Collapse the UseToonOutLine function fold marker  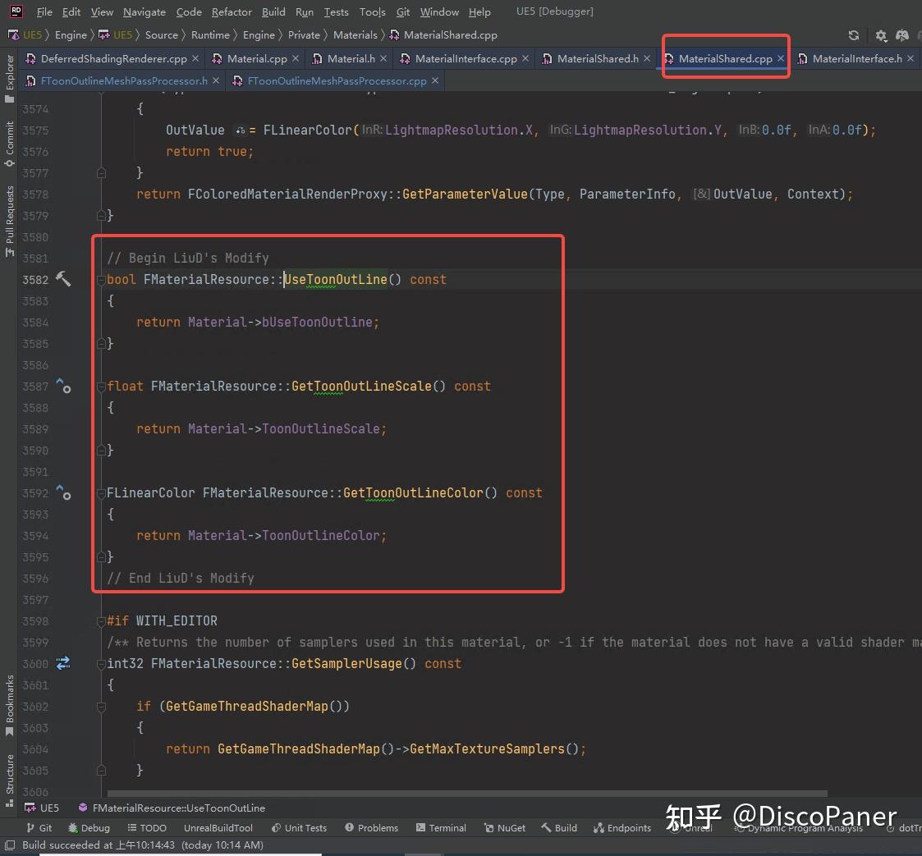(x=101, y=280)
